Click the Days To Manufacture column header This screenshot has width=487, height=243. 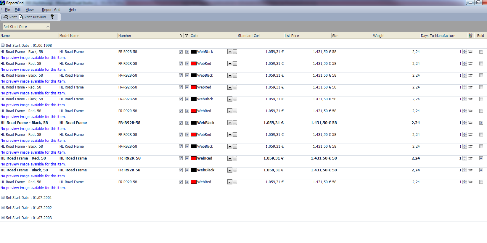pyautogui.click(x=444, y=36)
